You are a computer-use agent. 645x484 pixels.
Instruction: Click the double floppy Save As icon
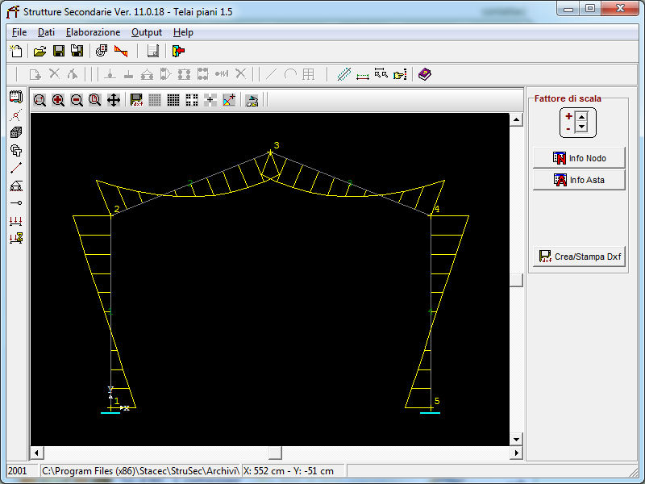pos(77,51)
